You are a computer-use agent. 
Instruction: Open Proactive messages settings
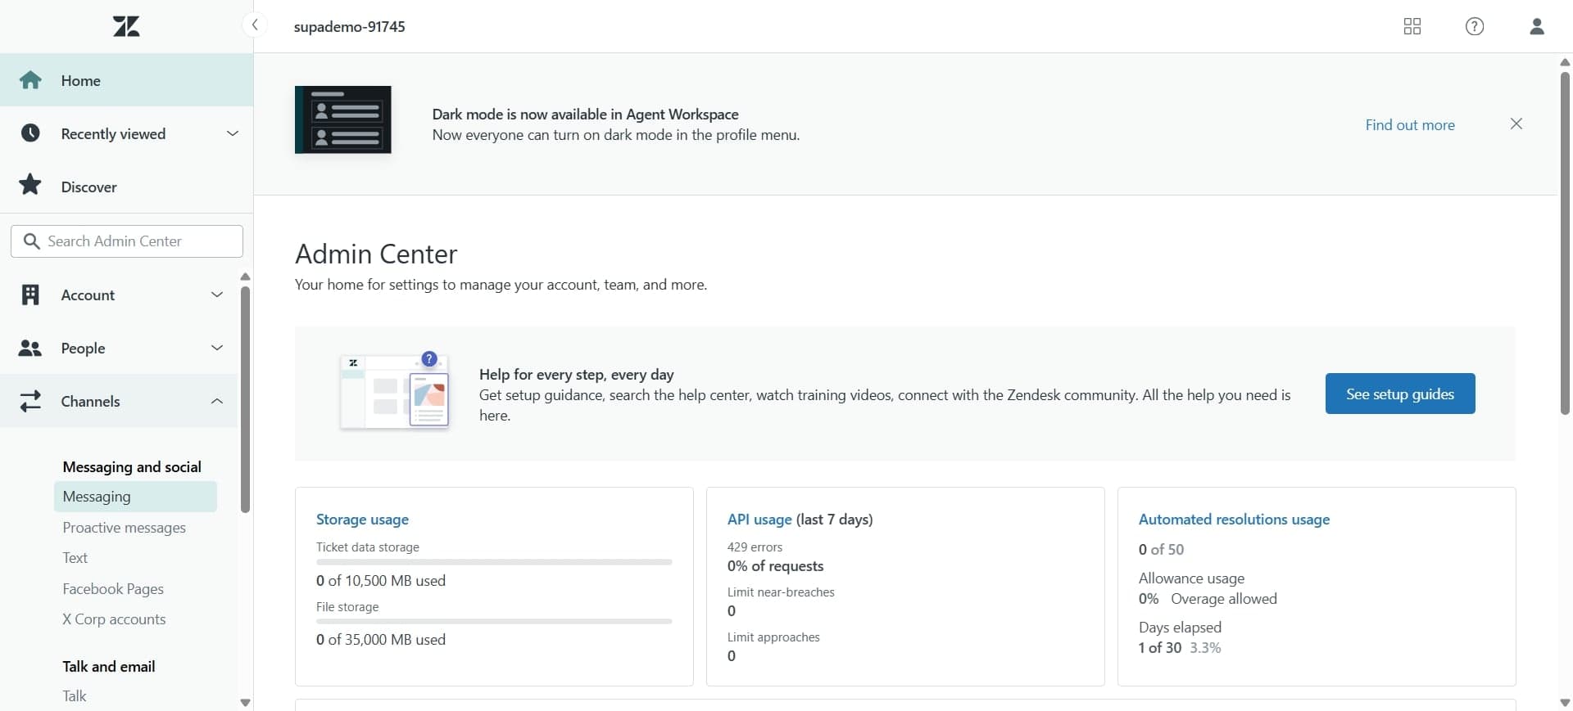124,528
